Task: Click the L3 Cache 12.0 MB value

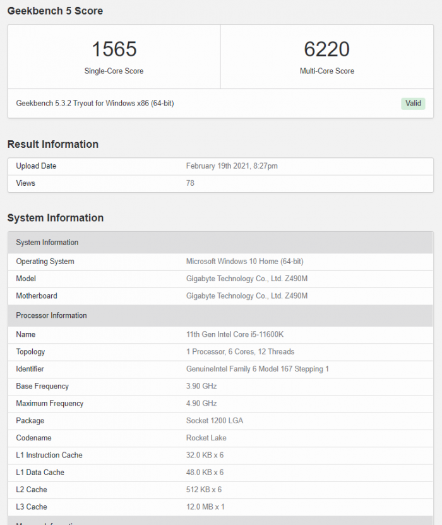Action: (205, 507)
